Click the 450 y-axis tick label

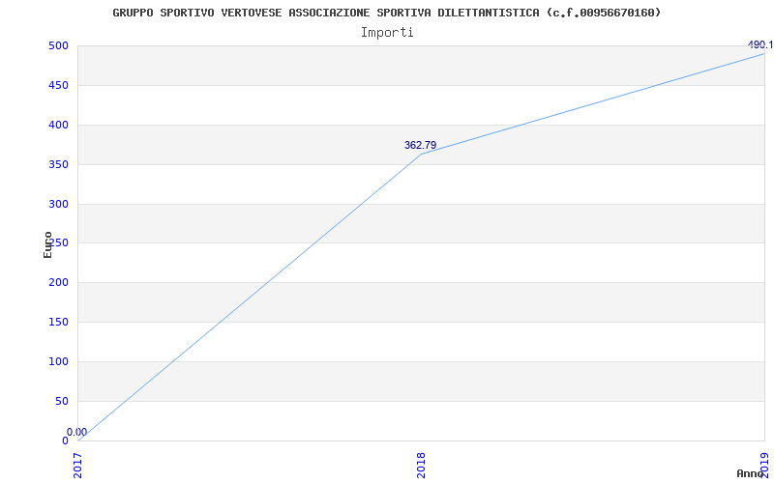[58, 85]
